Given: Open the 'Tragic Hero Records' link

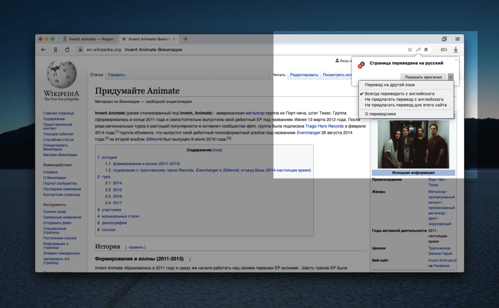Looking at the screenshot, I should point(324,126).
